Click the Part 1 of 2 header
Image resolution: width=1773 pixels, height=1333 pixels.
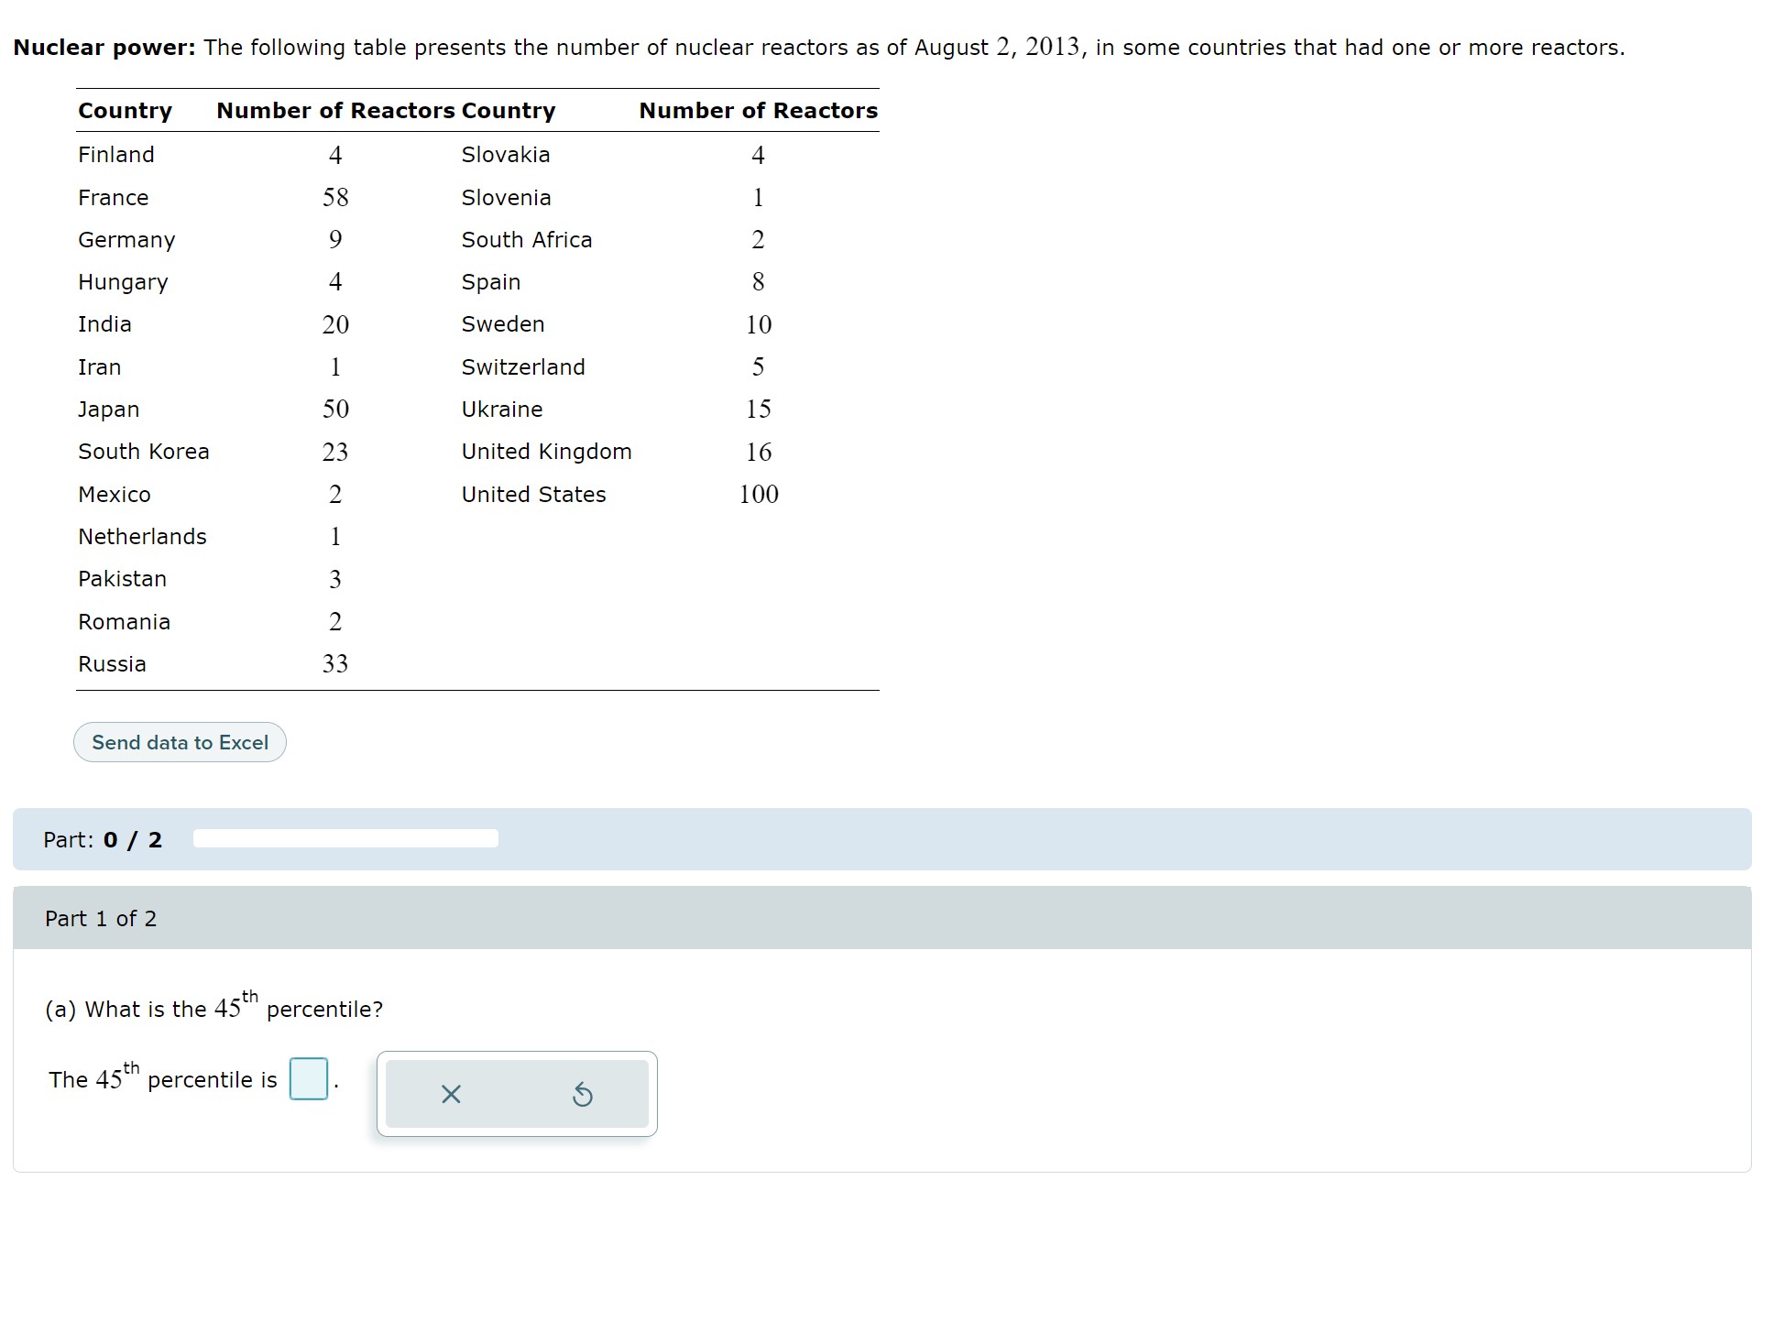(x=101, y=918)
